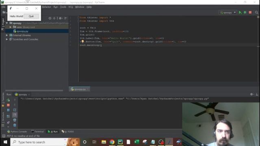Click the python.exe command line in Run output
This screenshot has height=146, width=260.
click(x=115, y=99)
